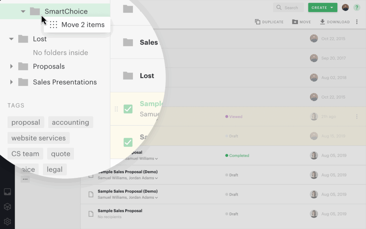Expand the Sales Presentations folder tree
The width and height of the screenshot is (366, 229).
pos(11,82)
